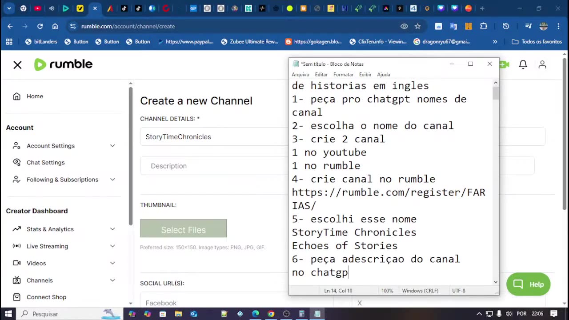
Task: Click the Live Streaming broadcast icon
Action: coord(16,246)
